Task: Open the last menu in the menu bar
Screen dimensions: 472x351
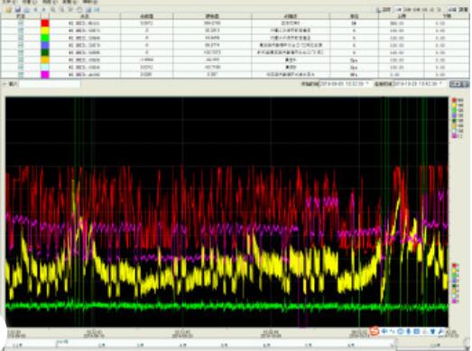Action: tap(90, 2)
